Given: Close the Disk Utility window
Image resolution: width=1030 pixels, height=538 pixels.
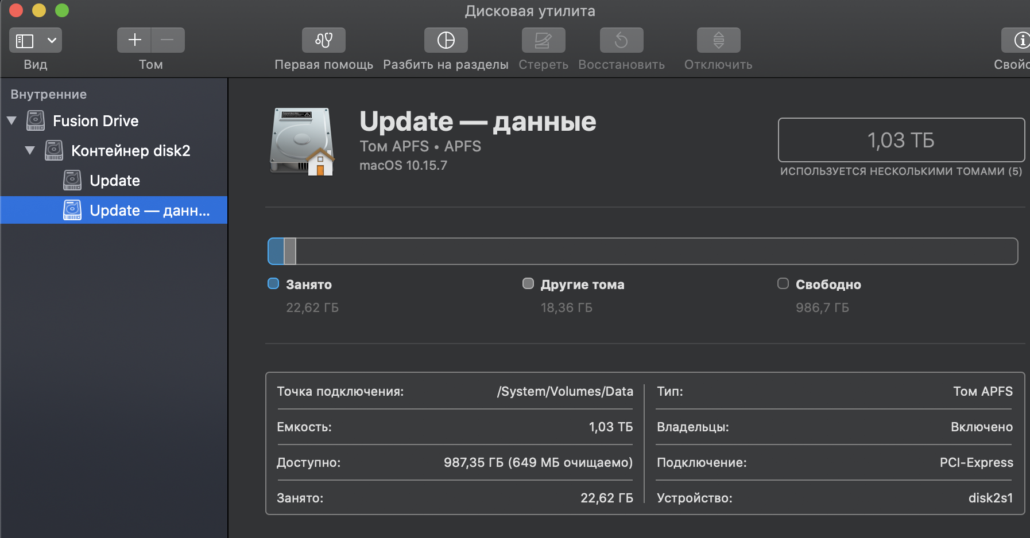Looking at the screenshot, I should [x=16, y=10].
